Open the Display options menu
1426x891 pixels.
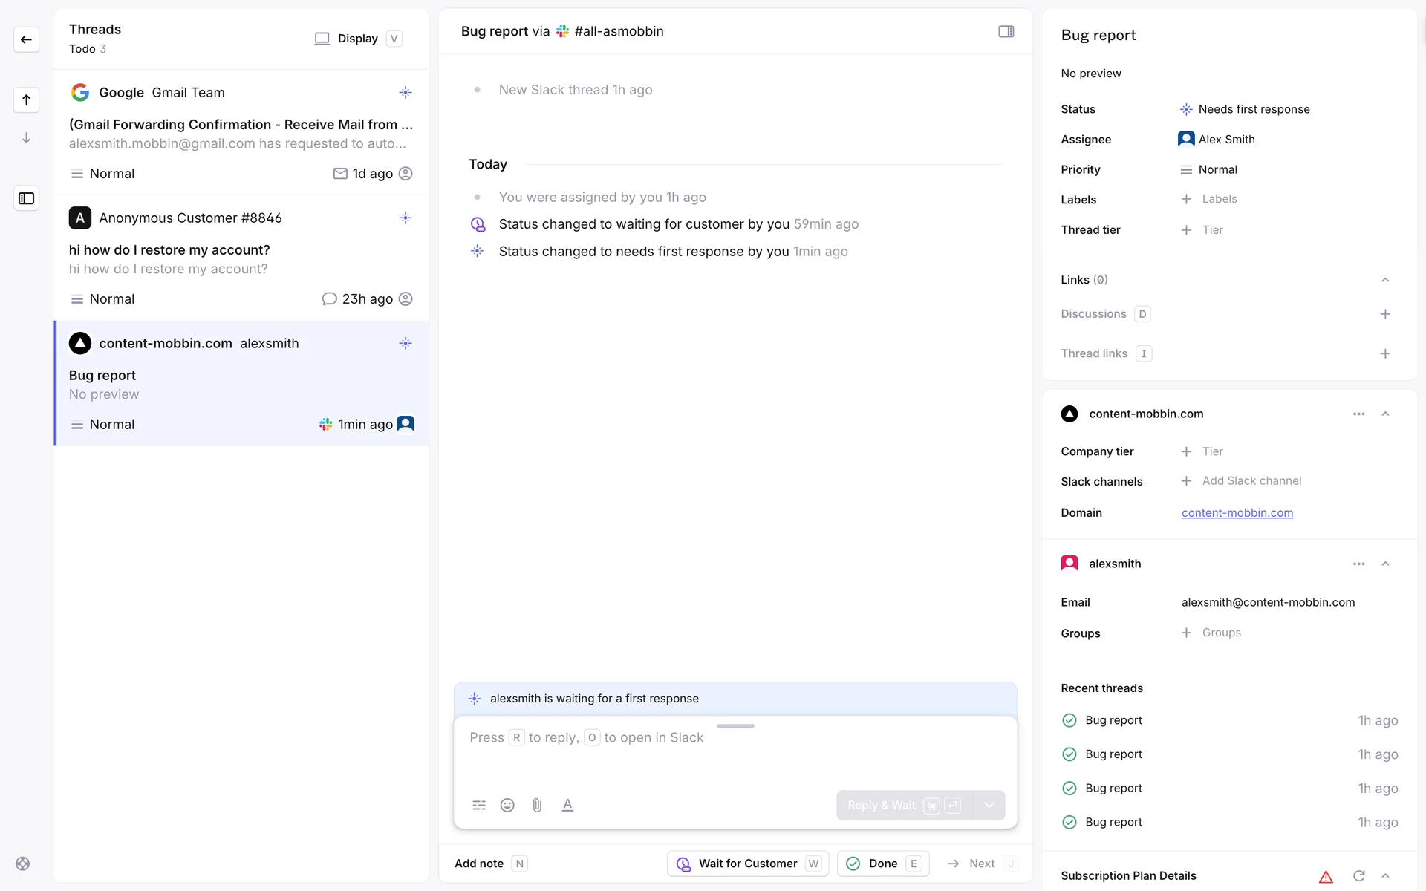(357, 39)
